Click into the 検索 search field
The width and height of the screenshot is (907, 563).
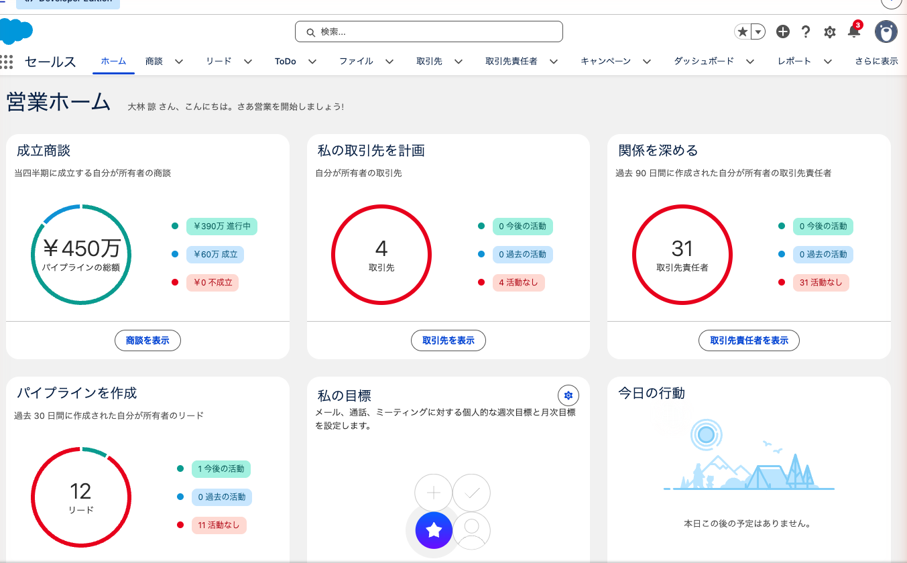click(429, 32)
